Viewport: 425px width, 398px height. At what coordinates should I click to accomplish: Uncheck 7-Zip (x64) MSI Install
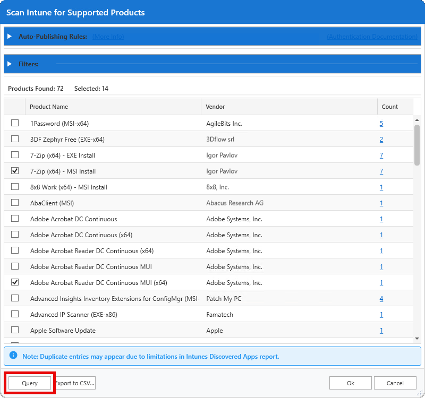coord(14,171)
